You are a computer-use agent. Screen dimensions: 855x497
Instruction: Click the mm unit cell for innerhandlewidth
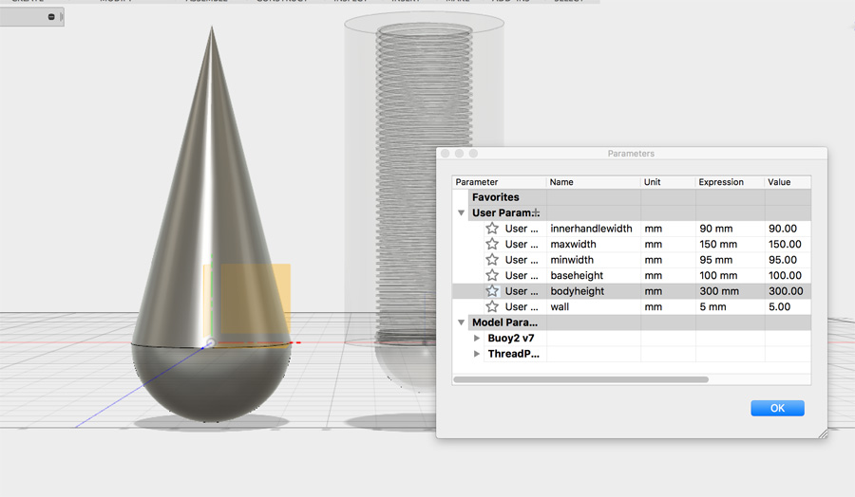[x=668, y=229]
